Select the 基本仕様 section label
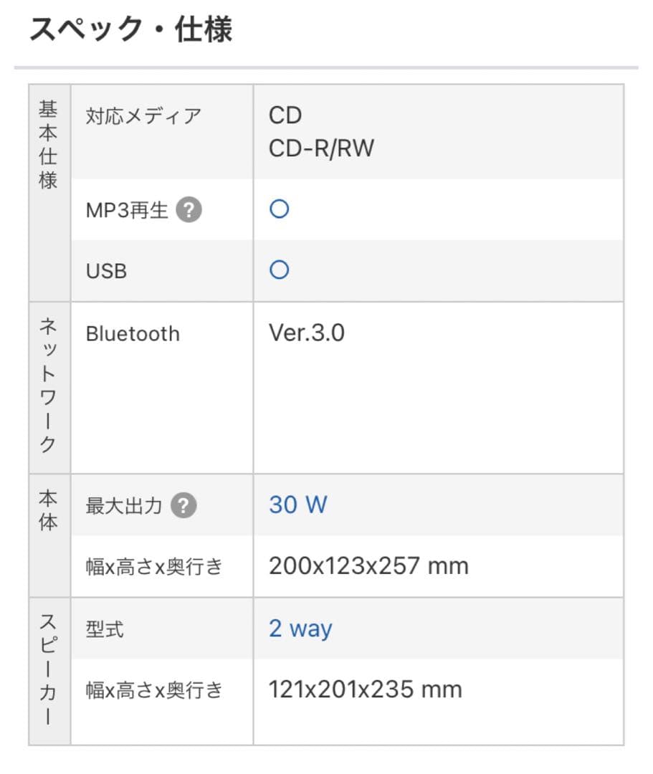This screenshot has height=774, width=653. 47,143
